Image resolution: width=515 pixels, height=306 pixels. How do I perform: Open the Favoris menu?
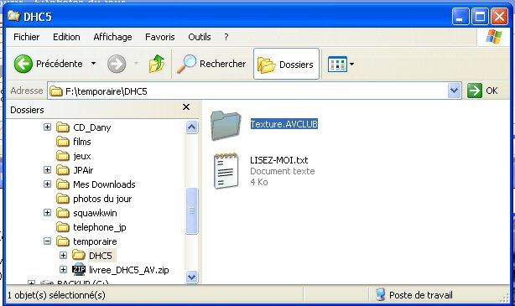coord(160,37)
